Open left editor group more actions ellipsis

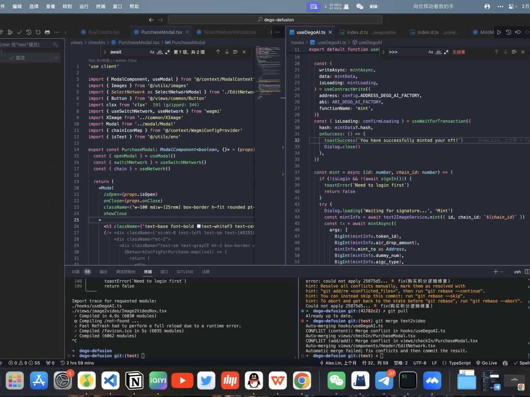point(277,32)
